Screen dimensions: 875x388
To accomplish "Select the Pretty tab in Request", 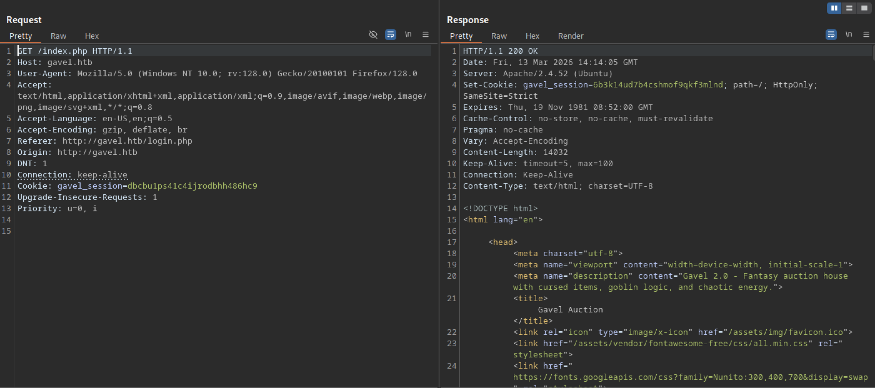I will (21, 36).
